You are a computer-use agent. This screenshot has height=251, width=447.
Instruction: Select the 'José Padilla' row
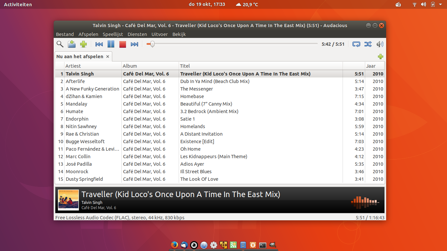pyautogui.click(x=220, y=164)
